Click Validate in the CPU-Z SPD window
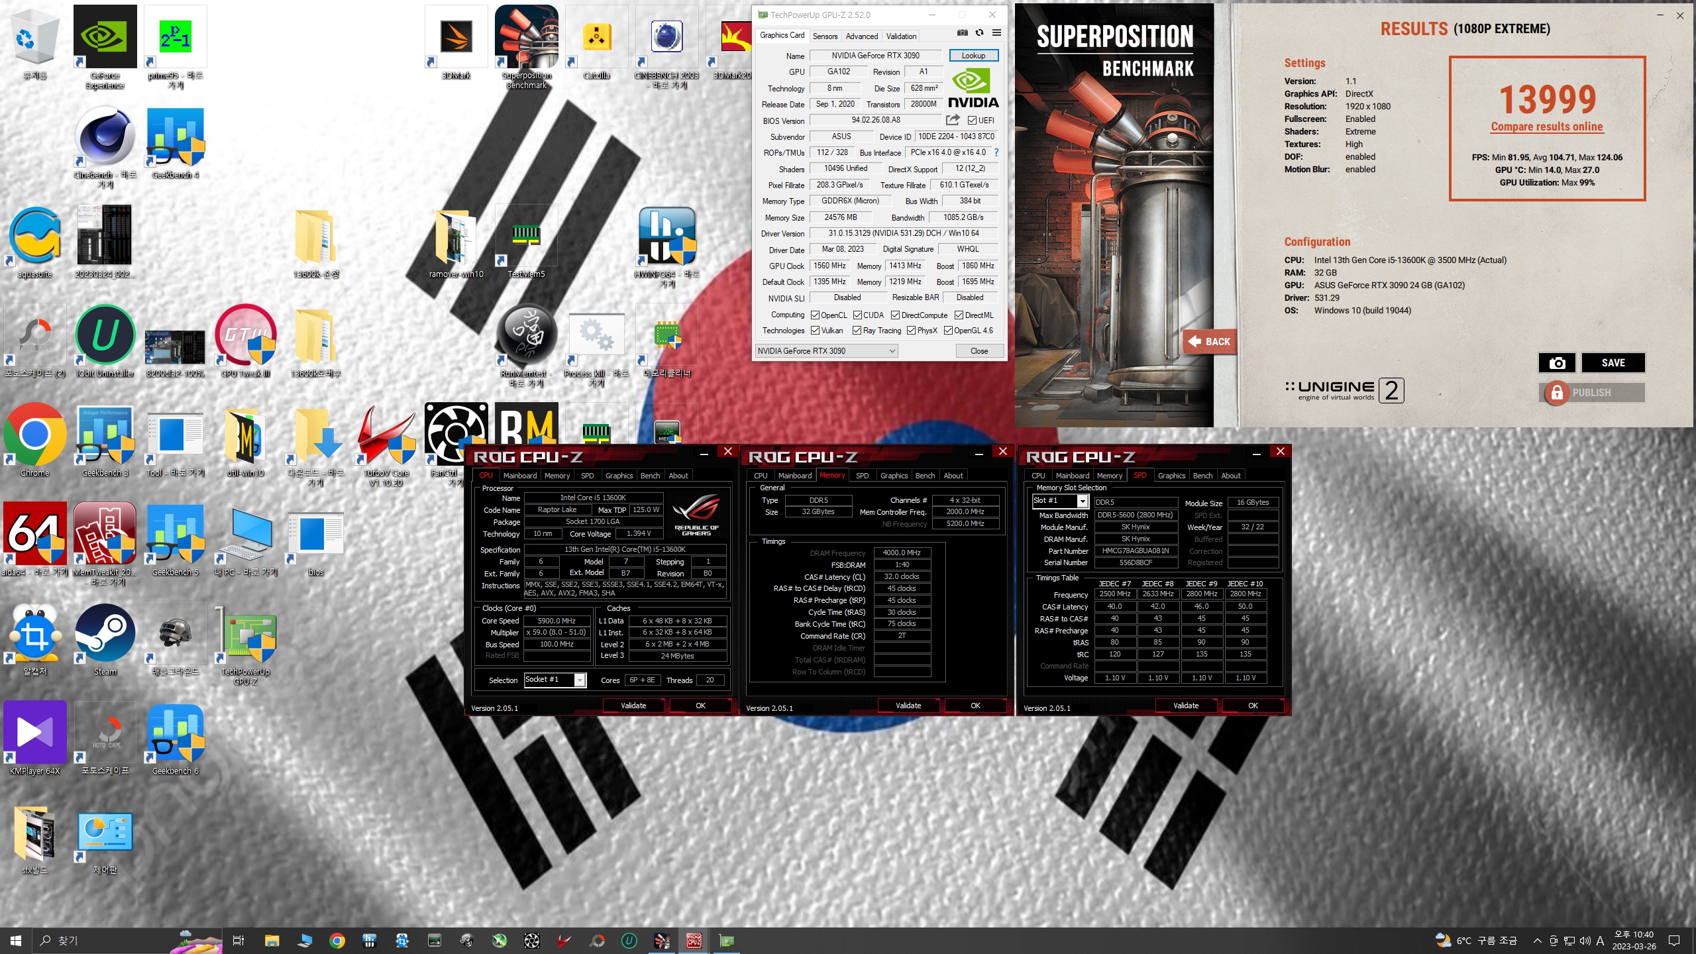Screen dimensions: 1696x954 1186,706
